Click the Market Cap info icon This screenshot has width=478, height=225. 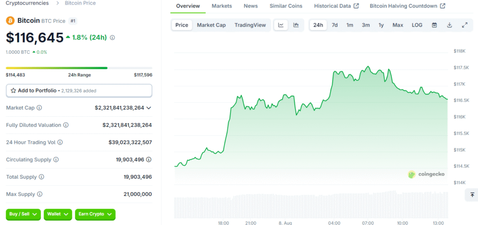click(x=39, y=108)
